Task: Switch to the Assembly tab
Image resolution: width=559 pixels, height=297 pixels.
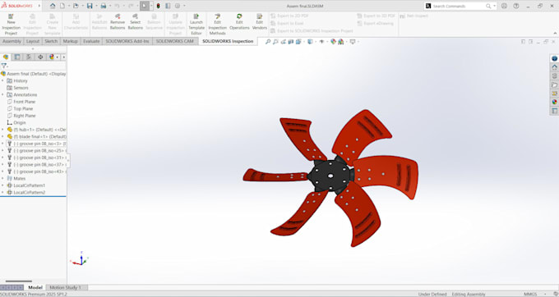Action: coord(12,41)
